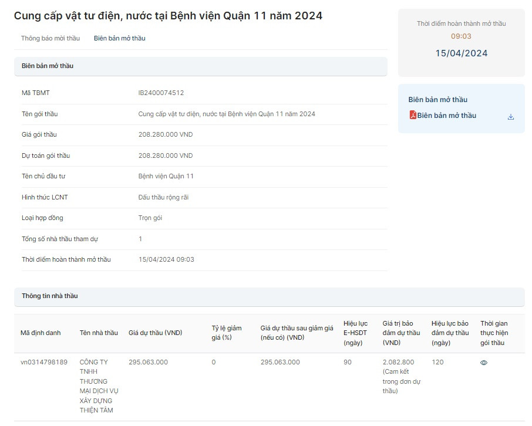Switch to Thông báo mời thầu tab
This screenshot has width=532, height=426.
coord(50,38)
